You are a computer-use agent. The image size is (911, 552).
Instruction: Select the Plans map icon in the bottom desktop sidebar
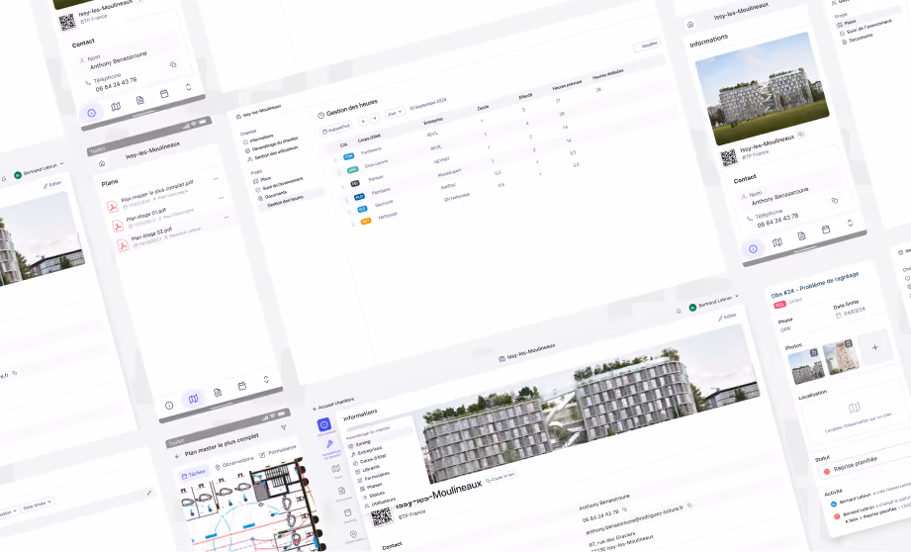point(336,469)
